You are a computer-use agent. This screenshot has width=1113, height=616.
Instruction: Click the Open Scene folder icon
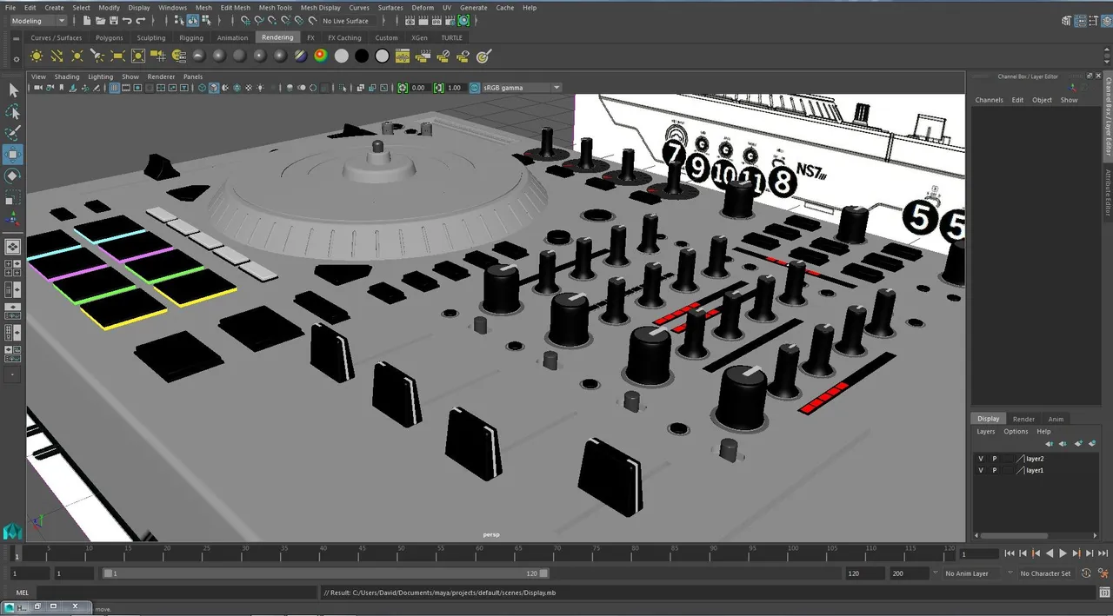(101, 20)
